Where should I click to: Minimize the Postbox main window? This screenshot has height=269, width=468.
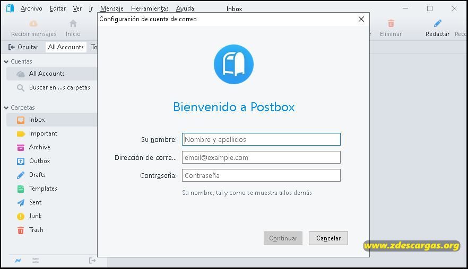[x=405, y=8]
